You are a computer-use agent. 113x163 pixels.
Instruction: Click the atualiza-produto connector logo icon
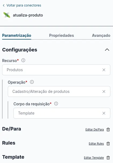tap(7, 15)
